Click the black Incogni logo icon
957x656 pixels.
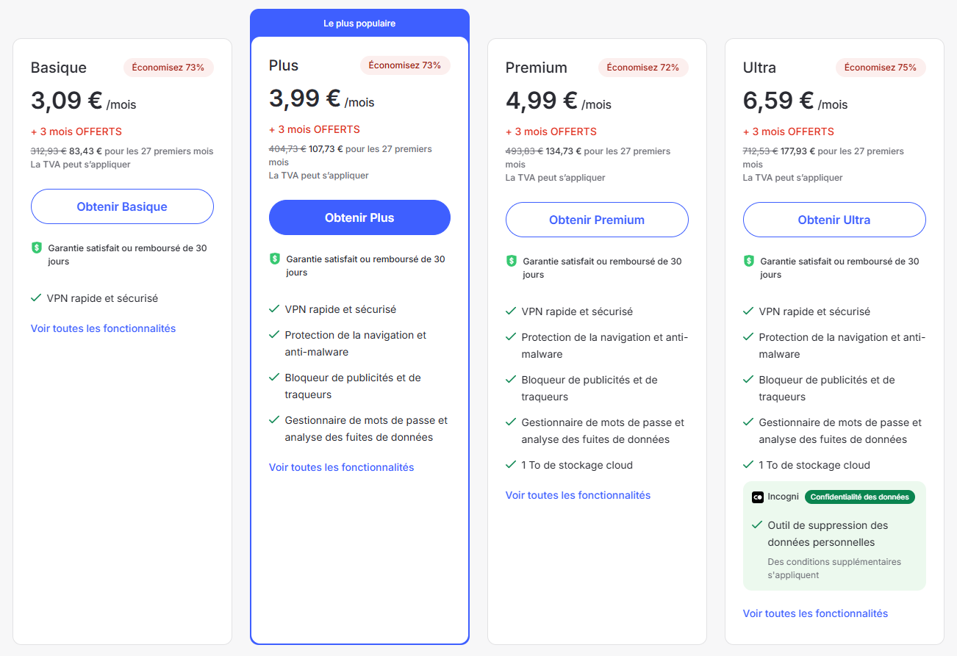pyautogui.click(x=758, y=497)
